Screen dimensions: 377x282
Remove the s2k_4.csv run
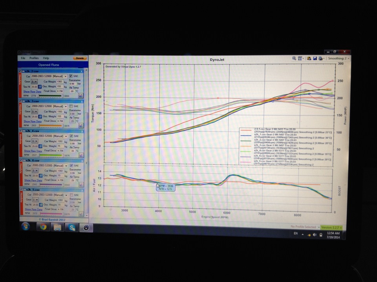[x=82, y=132]
